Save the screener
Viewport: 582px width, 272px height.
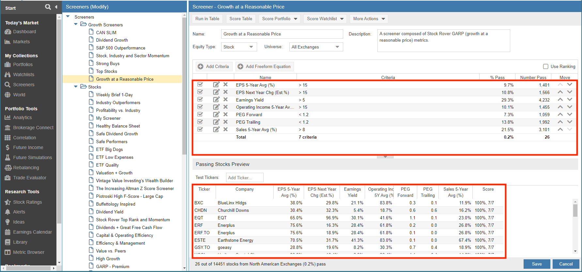[537, 264]
